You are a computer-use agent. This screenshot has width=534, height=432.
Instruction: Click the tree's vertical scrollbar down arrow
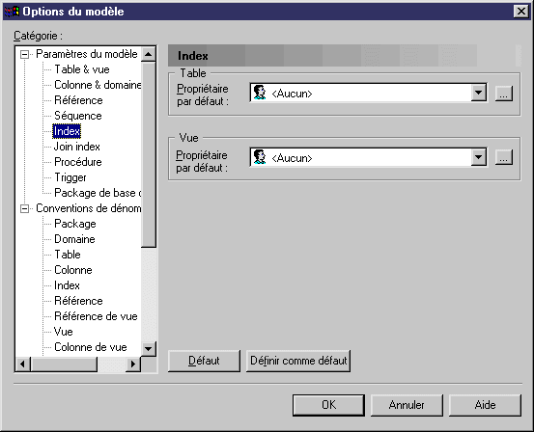tap(149, 349)
